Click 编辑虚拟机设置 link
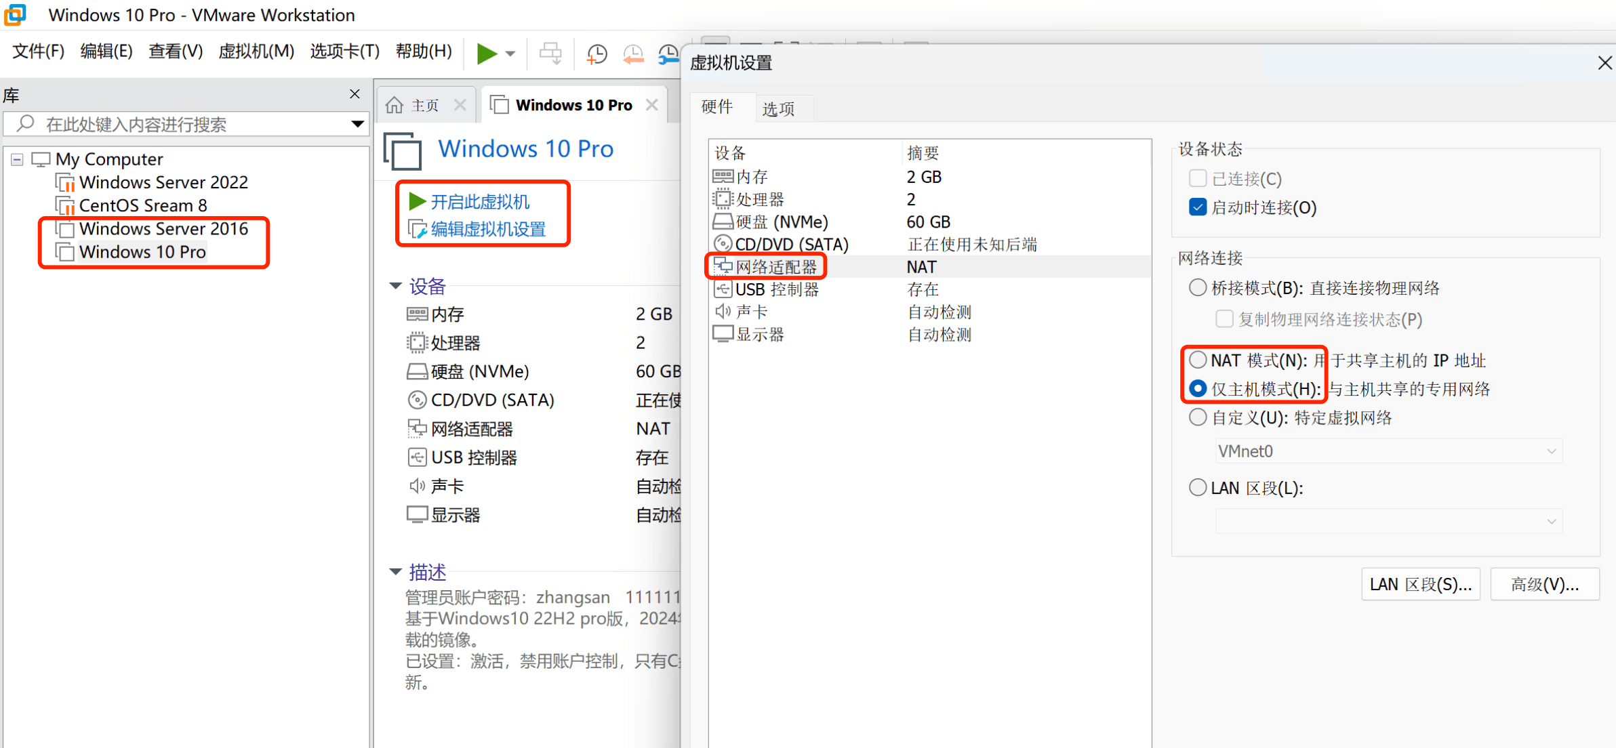This screenshot has width=1616, height=748. [488, 229]
